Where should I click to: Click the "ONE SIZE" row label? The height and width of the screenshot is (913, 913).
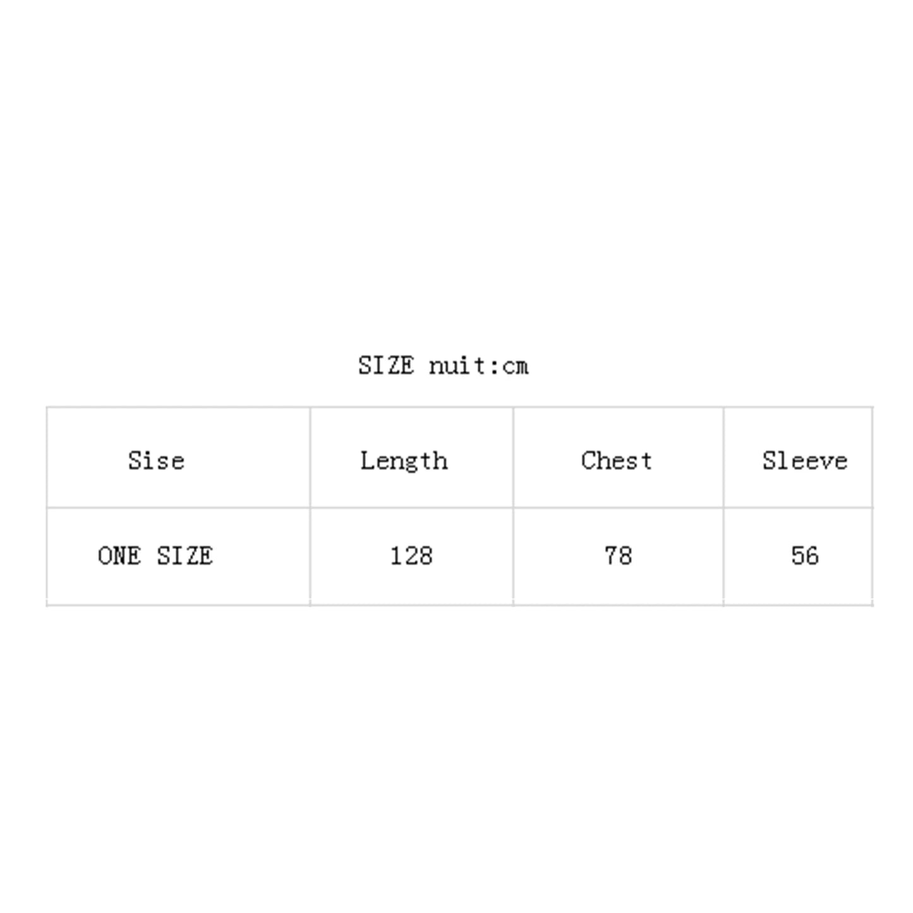155,556
